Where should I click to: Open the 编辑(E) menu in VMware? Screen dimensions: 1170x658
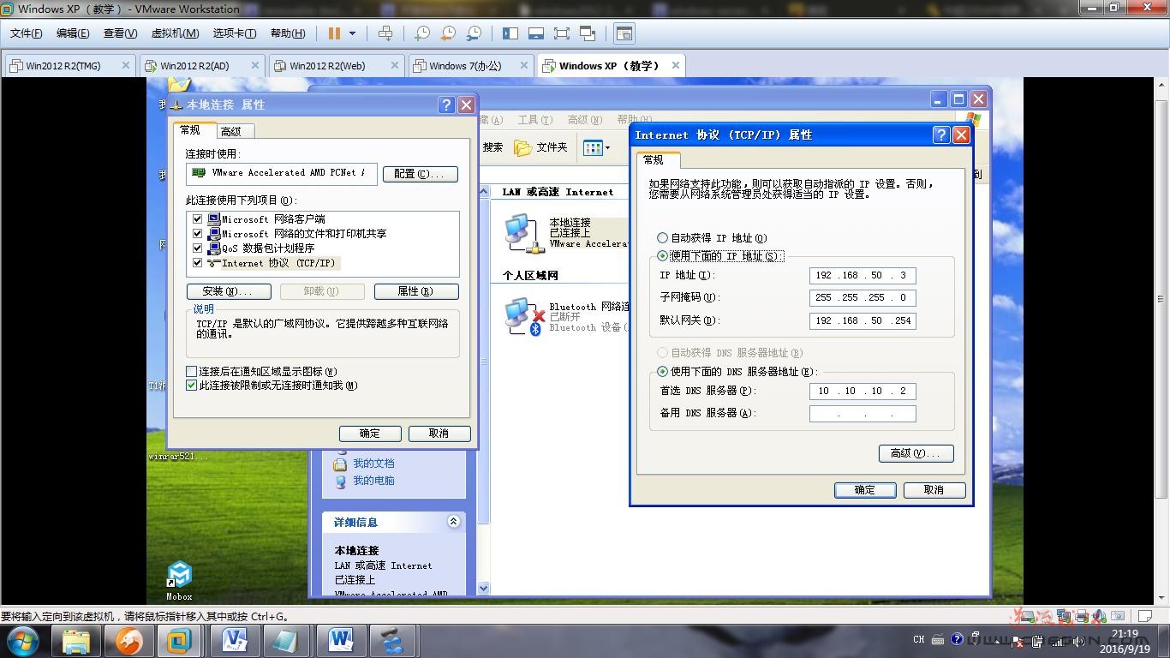73,33
